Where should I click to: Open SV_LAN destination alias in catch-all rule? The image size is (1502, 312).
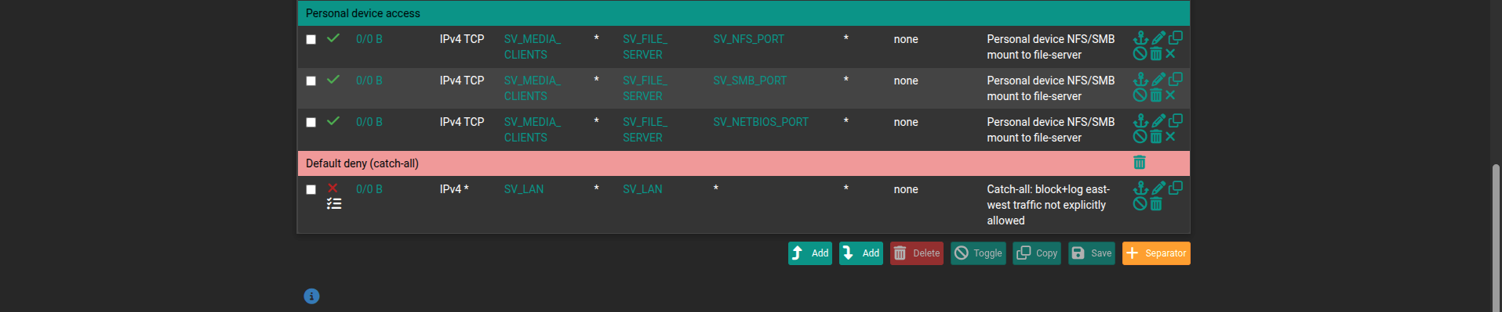click(642, 189)
